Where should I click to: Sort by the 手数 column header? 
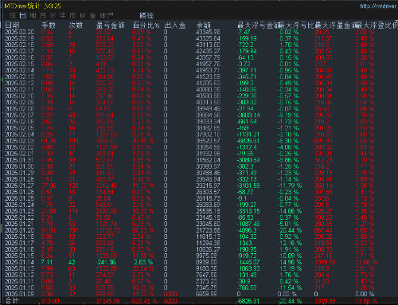pyautogui.click(x=49, y=25)
